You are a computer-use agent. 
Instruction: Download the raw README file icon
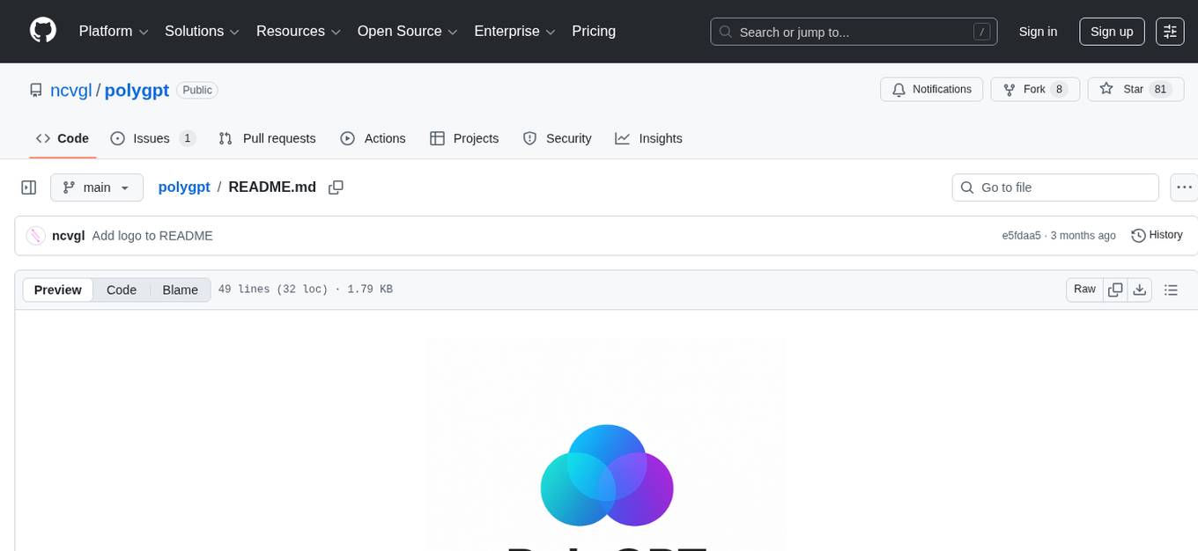(x=1140, y=289)
